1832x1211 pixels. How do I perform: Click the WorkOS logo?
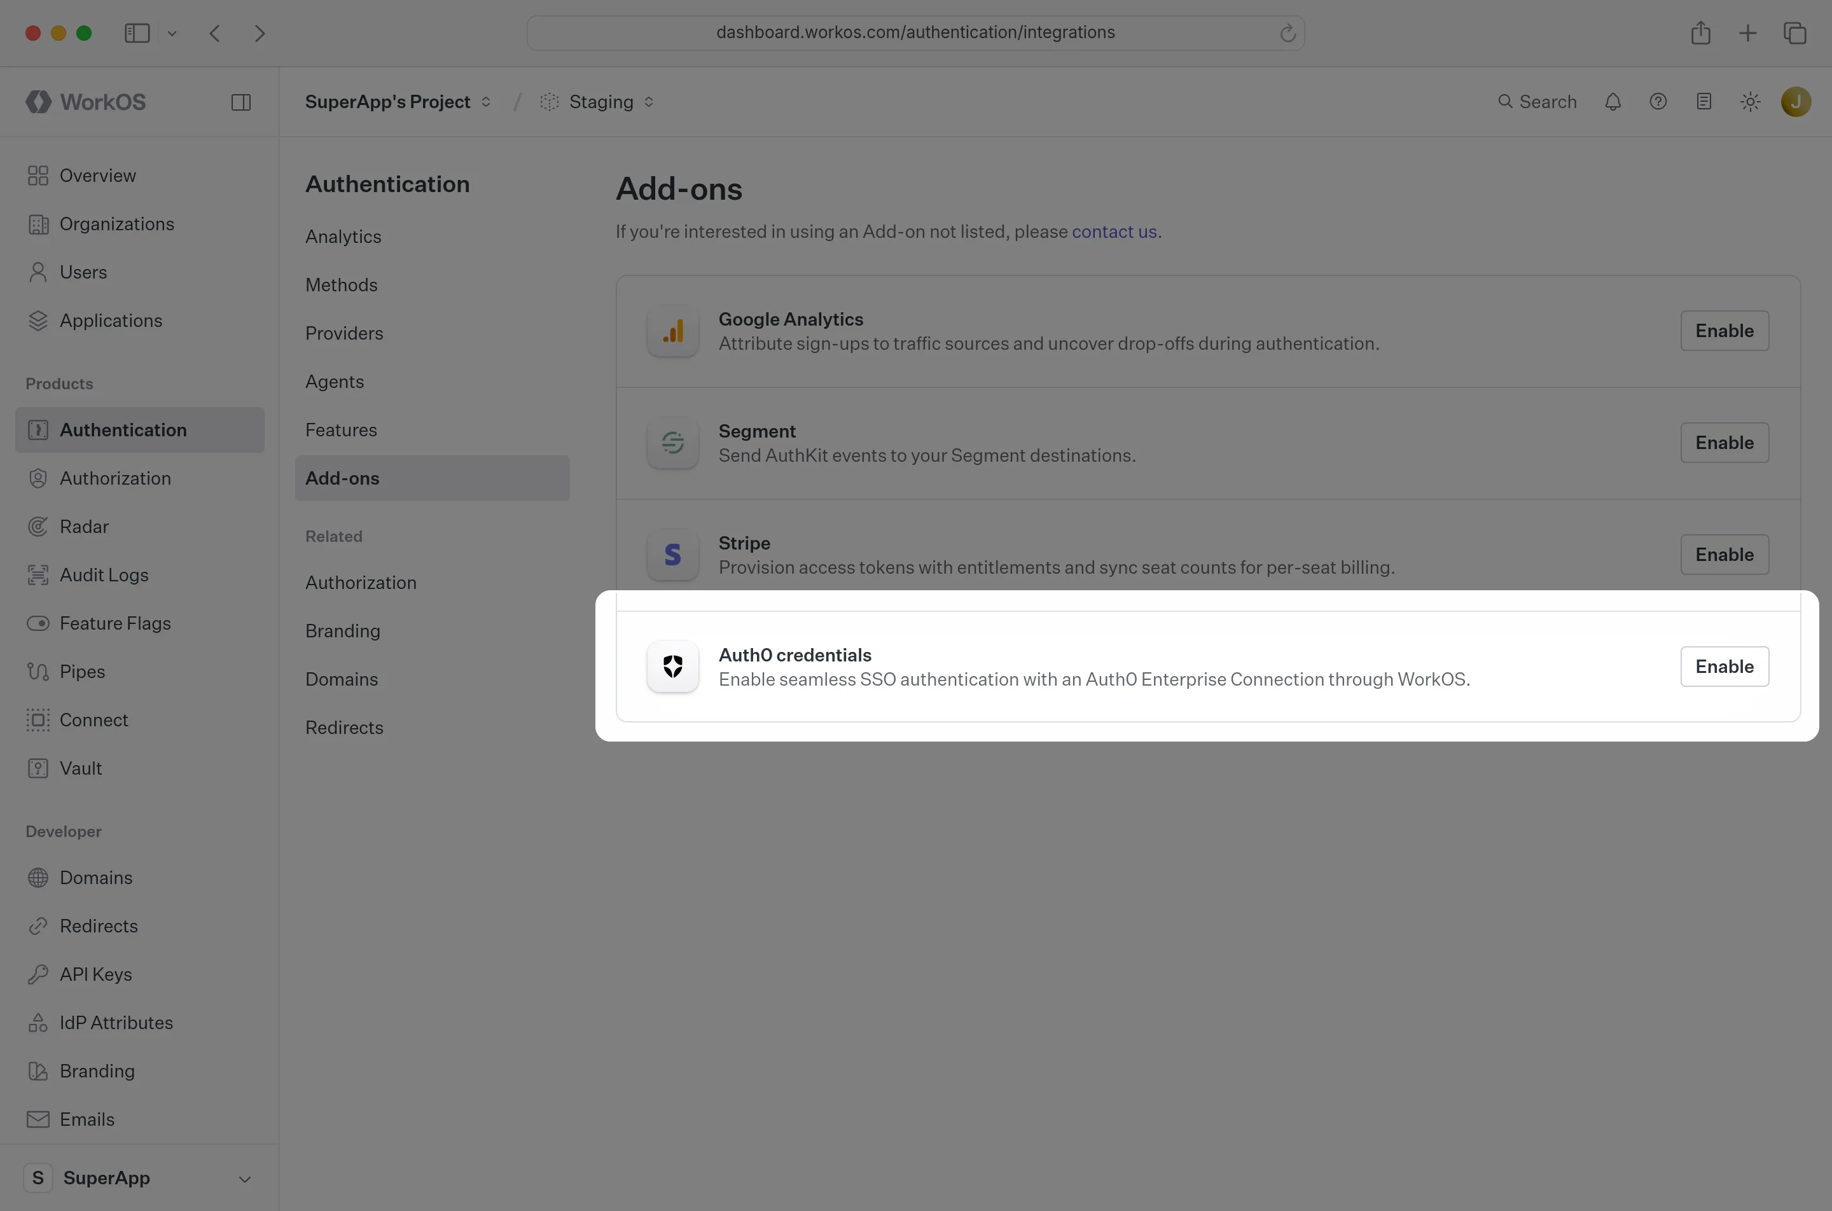click(86, 102)
